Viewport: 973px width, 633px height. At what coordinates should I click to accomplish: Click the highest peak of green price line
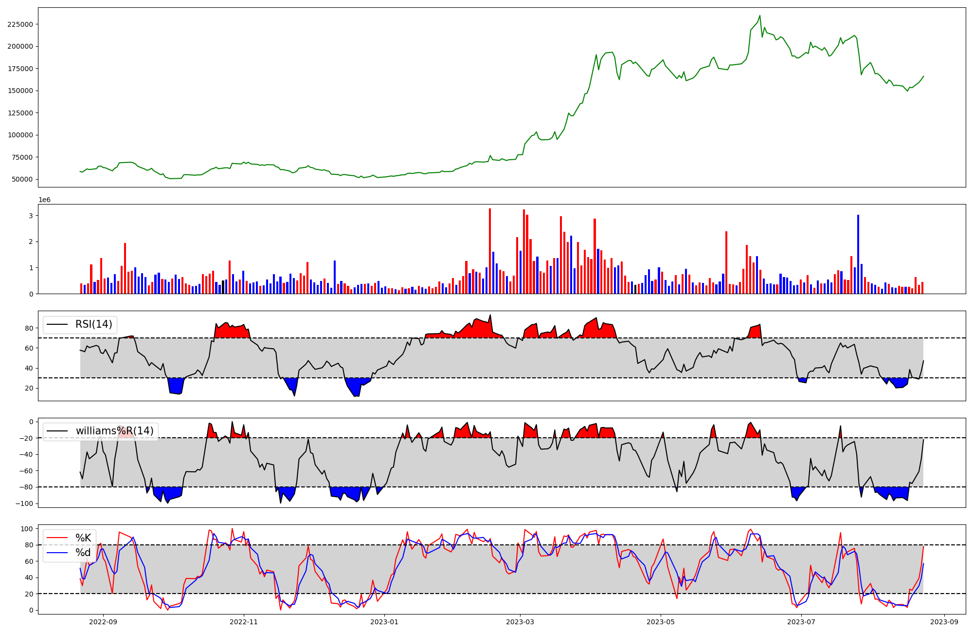point(760,16)
